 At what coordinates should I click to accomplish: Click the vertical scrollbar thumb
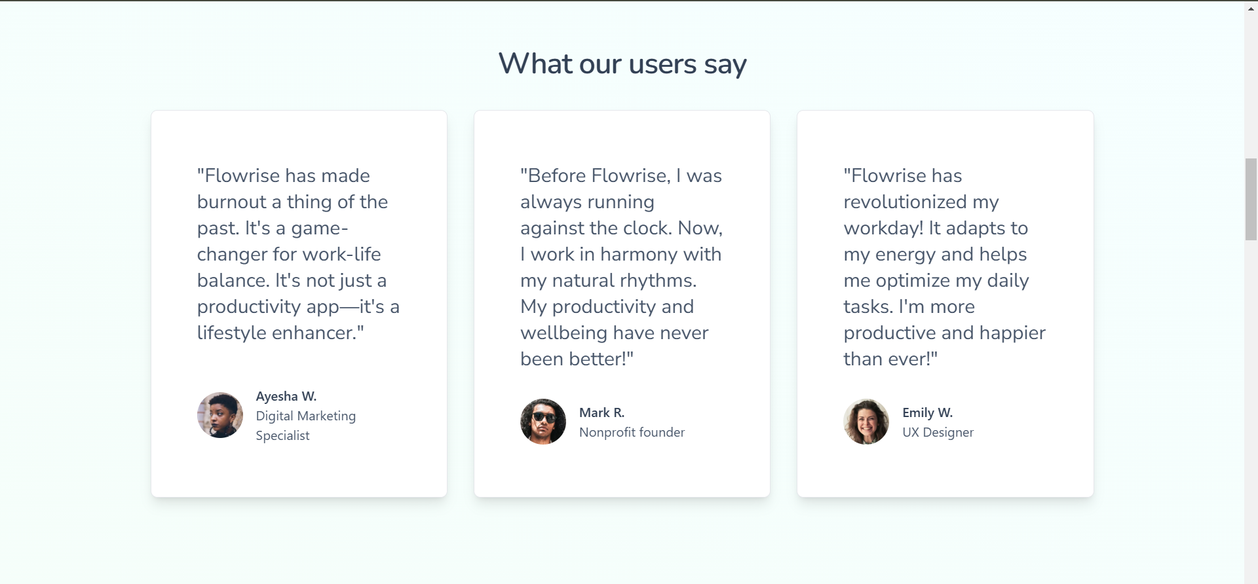[x=1251, y=199]
